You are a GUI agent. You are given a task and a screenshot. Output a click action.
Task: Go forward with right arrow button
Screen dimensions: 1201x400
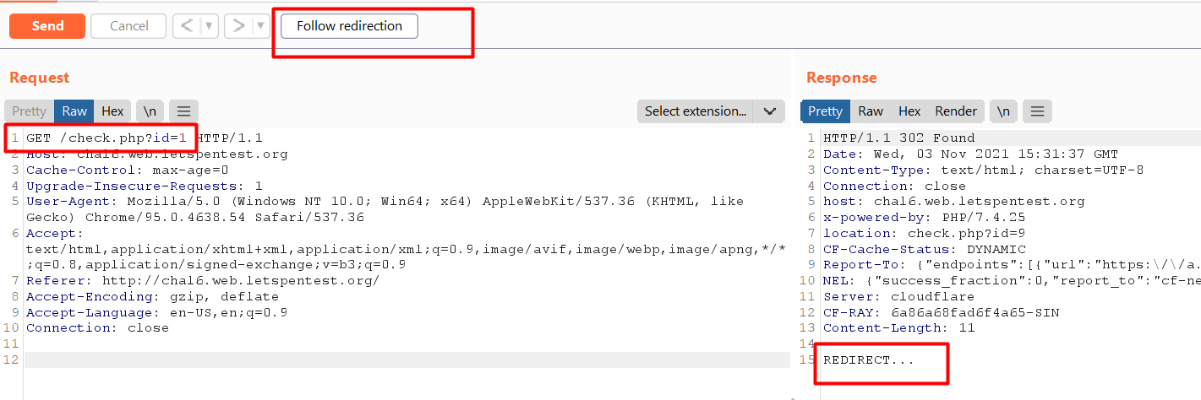(238, 26)
